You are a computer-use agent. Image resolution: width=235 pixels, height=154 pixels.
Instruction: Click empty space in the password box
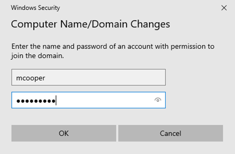105,100
